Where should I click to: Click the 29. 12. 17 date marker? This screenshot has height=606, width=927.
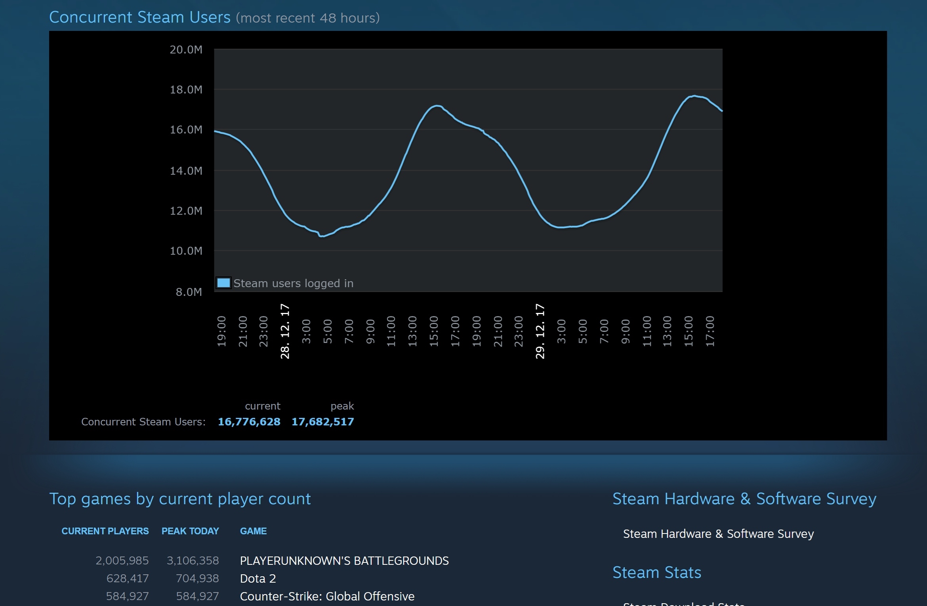coord(540,331)
